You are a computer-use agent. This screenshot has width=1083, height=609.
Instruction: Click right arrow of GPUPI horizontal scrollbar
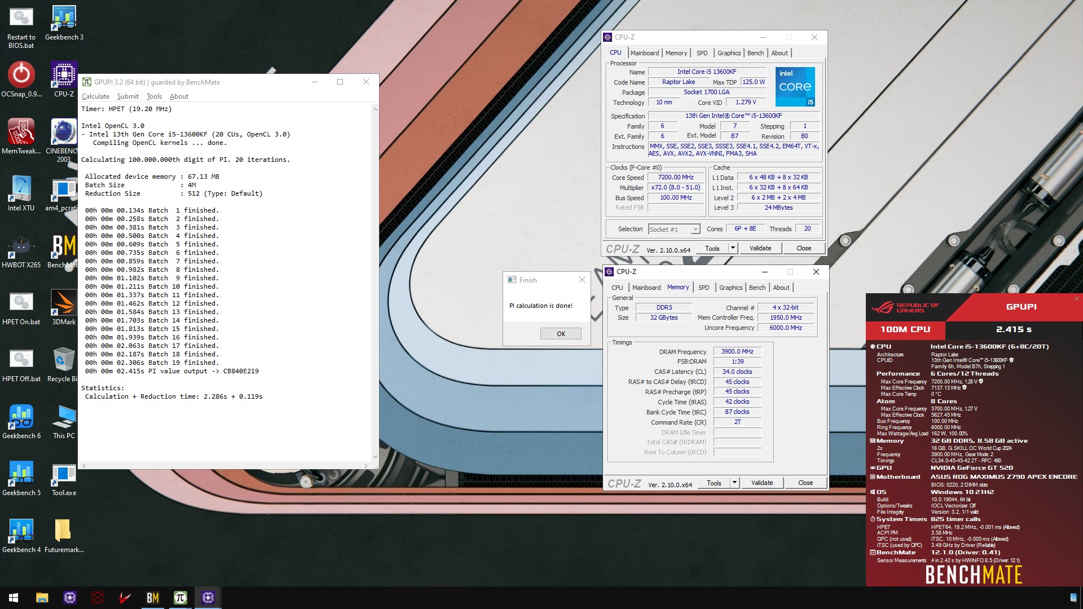(x=366, y=466)
